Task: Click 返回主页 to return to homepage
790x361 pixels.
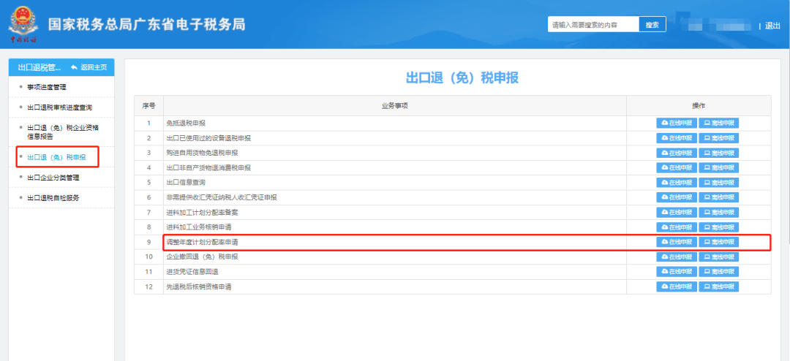Action: pyautogui.click(x=89, y=67)
